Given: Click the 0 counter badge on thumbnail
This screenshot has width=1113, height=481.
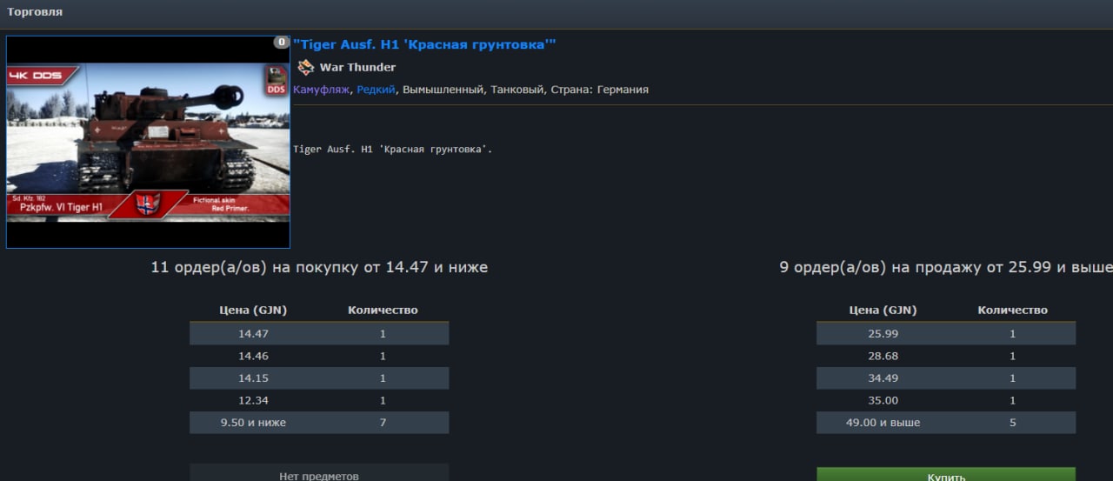Looking at the screenshot, I should tap(281, 42).
